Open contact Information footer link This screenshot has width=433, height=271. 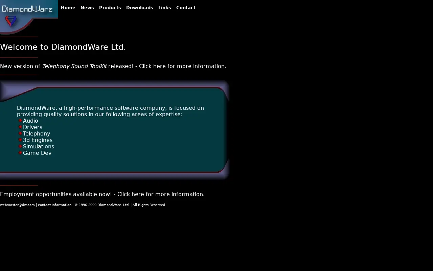coord(54,205)
